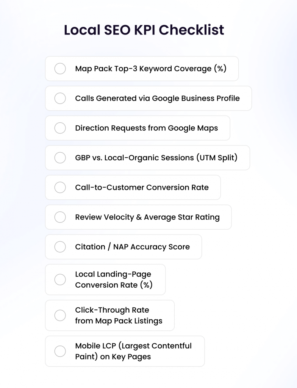
Task: Select the Review Velocity & Average Star Rating text
Action: point(147,217)
